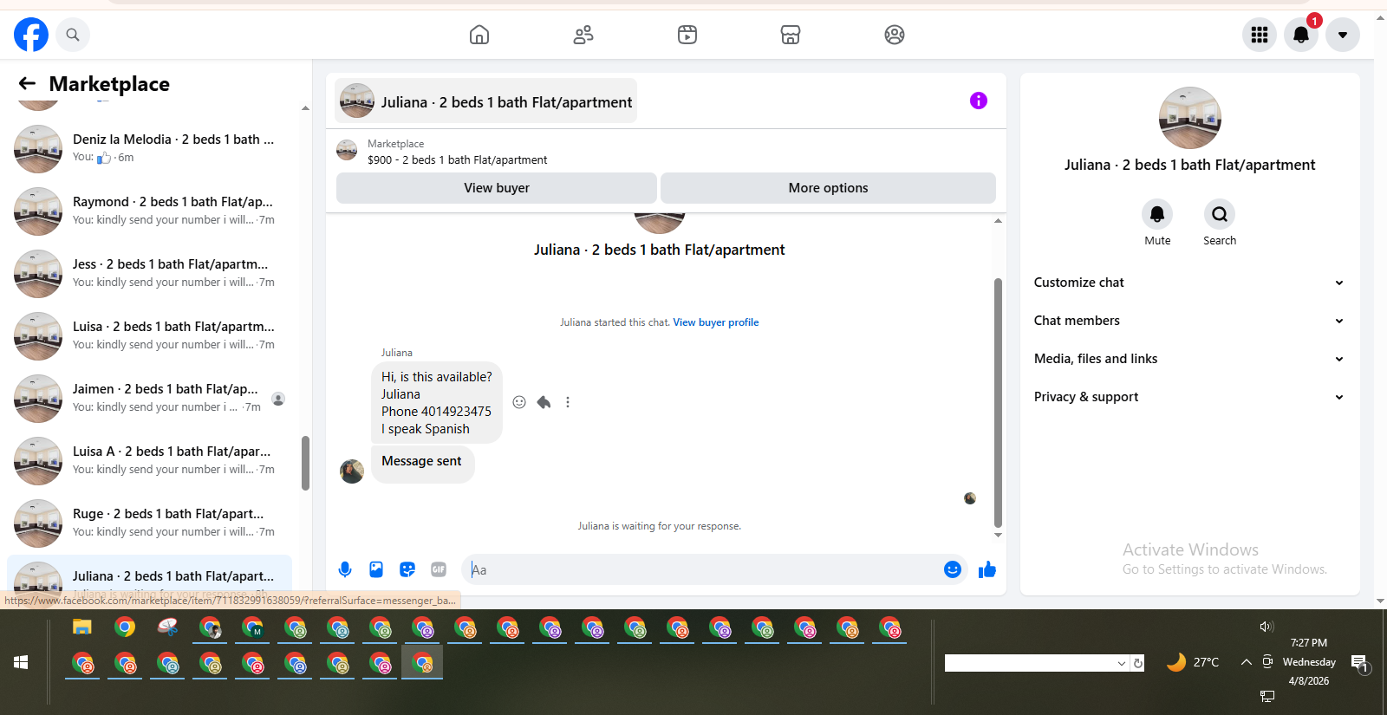Open the Windows Start button
The width and height of the screenshot is (1387, 715).
21,662
